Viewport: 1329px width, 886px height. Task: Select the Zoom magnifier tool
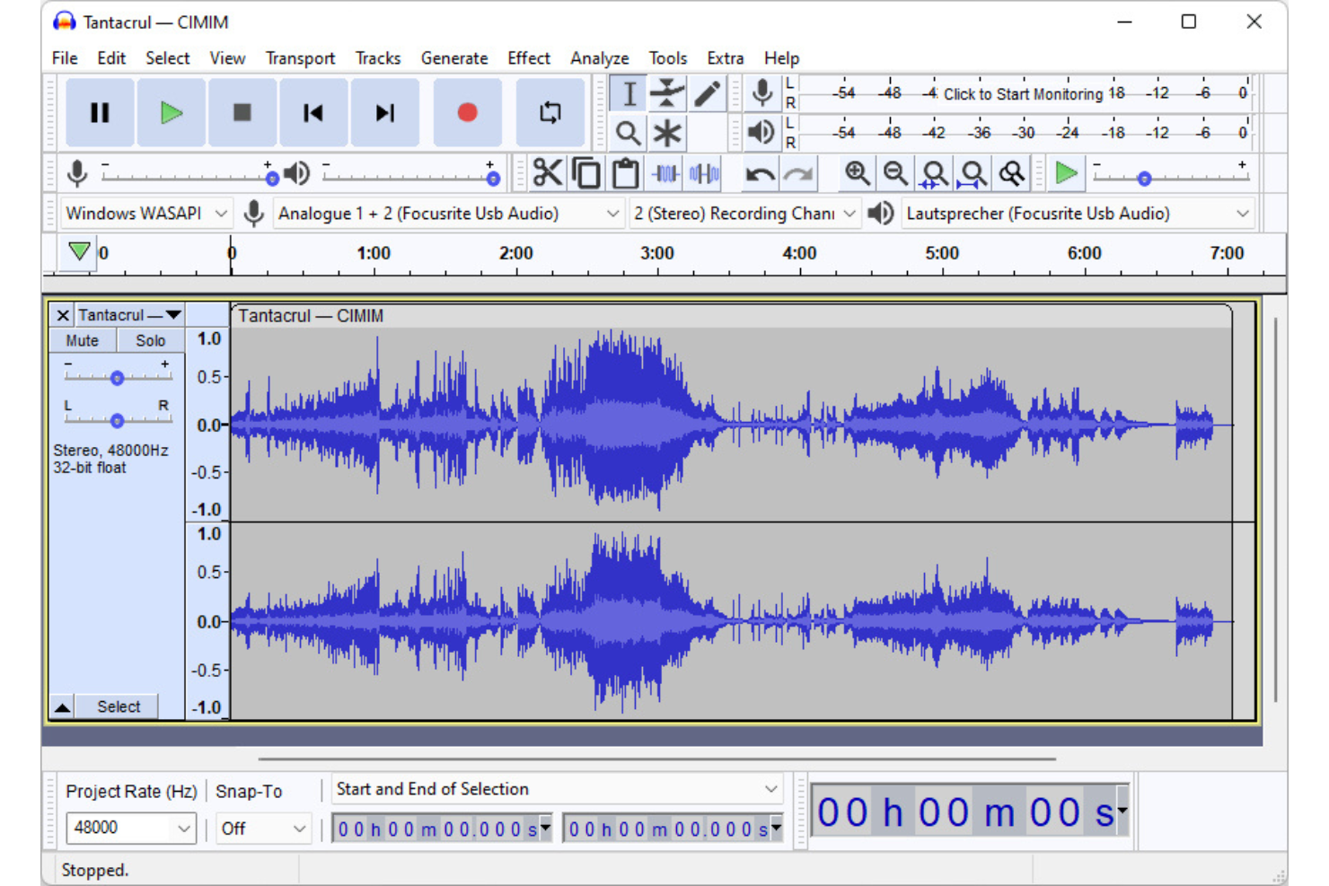coord(629,133)
